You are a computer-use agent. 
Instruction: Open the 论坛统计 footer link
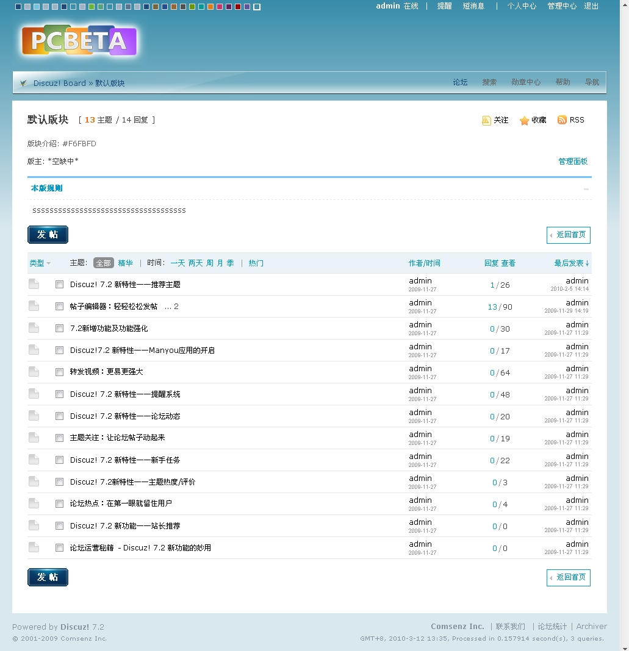[x=552, y=627]
